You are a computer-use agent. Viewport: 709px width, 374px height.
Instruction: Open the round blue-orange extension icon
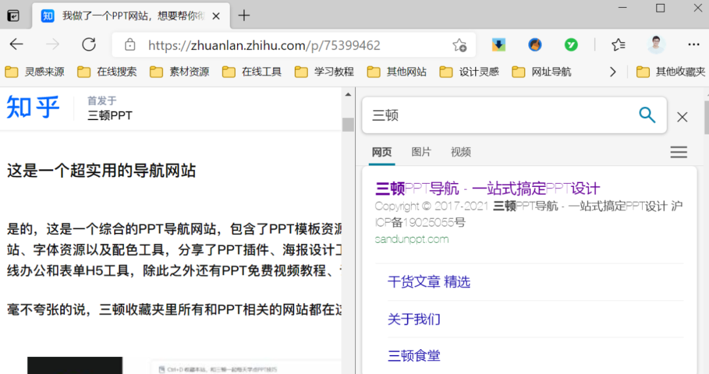click(535, 44)
